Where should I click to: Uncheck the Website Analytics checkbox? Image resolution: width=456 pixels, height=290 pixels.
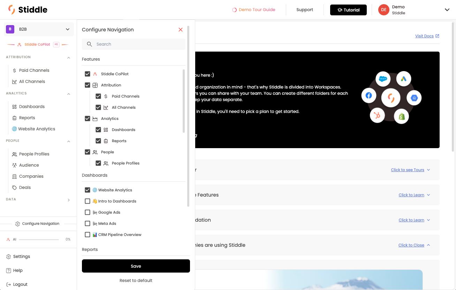pyautogui.click(x=88, y=190)
